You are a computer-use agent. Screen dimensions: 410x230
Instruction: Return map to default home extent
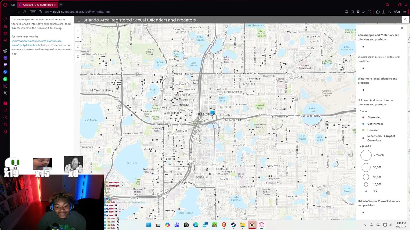(78, 57)
